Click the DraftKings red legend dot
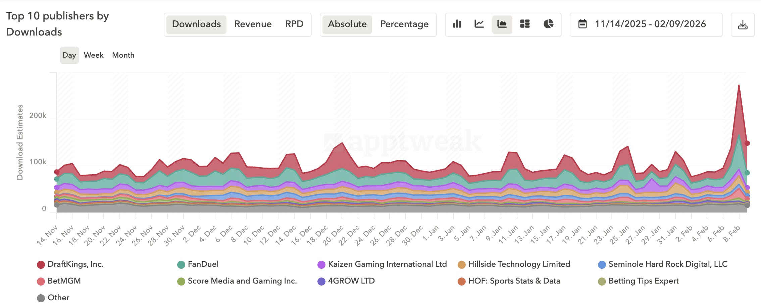761x305 pixels. pyautogui.click(x=41, y=264)
